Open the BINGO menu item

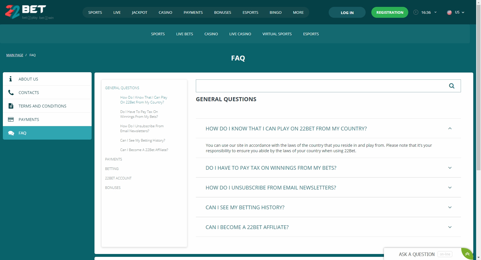click(275, 12)
